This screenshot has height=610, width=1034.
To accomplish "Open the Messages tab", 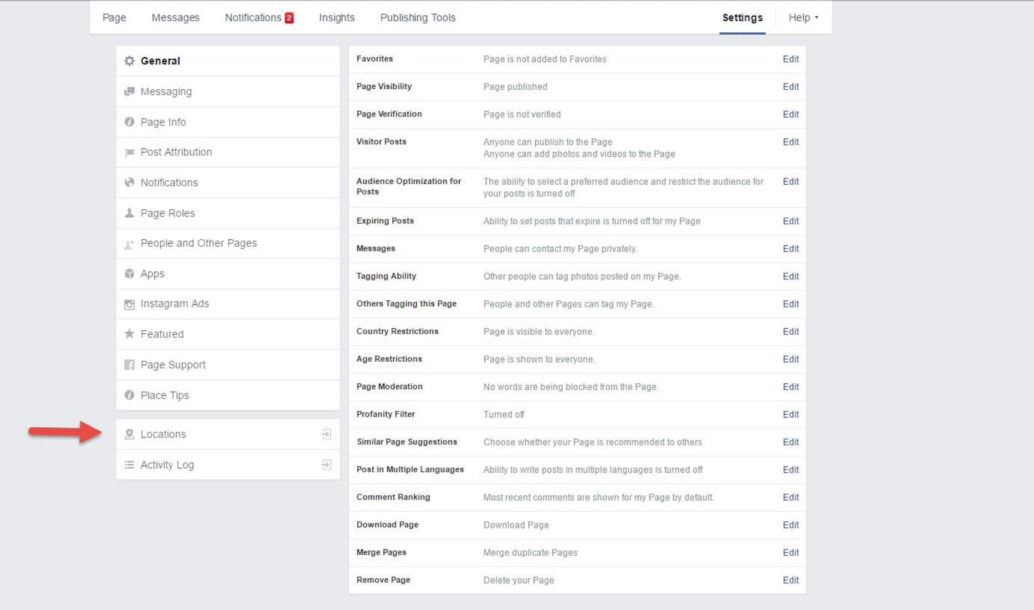I will (x=175, y=17).
